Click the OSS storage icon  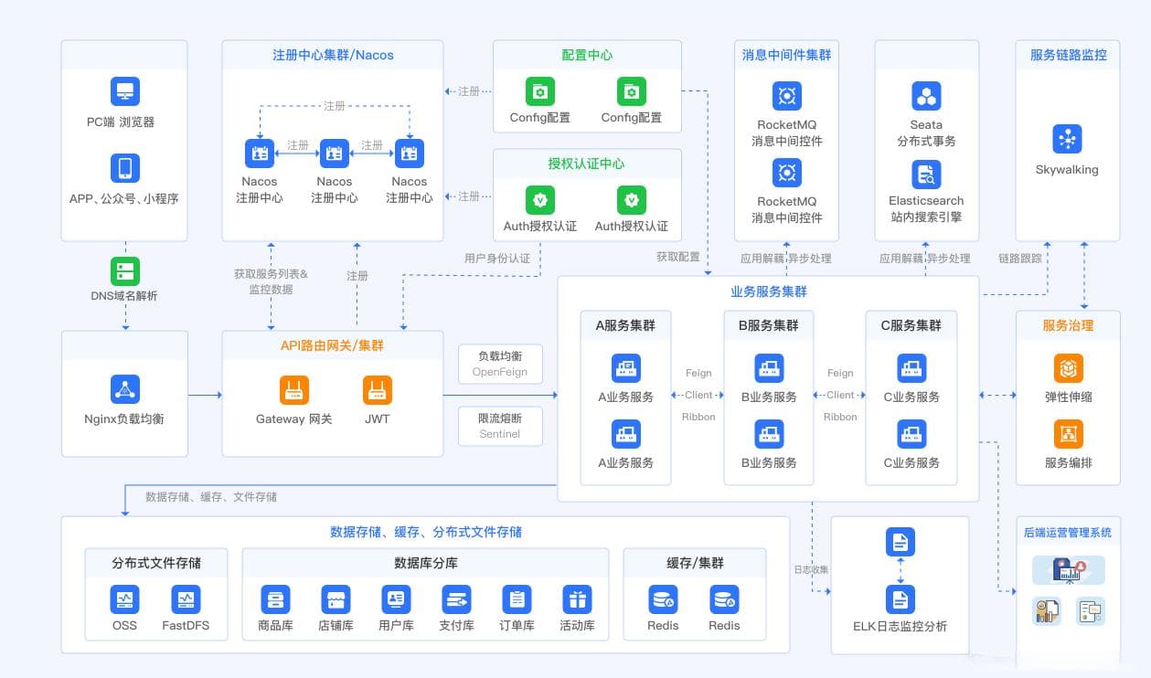point(125,599)
